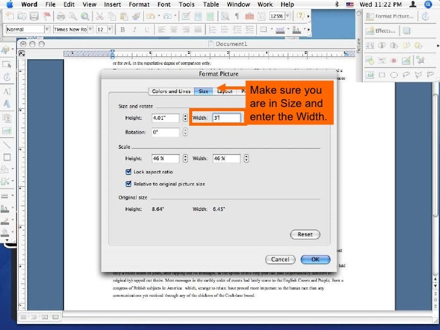
Task: Click the Select Objects dashed-rectangle tool
Action: tap(7, 65)
